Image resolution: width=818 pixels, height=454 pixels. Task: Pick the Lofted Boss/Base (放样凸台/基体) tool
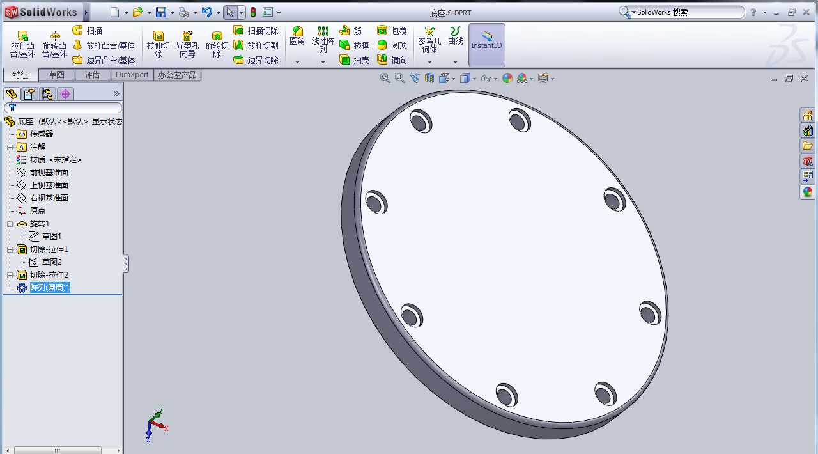point(104,45)
